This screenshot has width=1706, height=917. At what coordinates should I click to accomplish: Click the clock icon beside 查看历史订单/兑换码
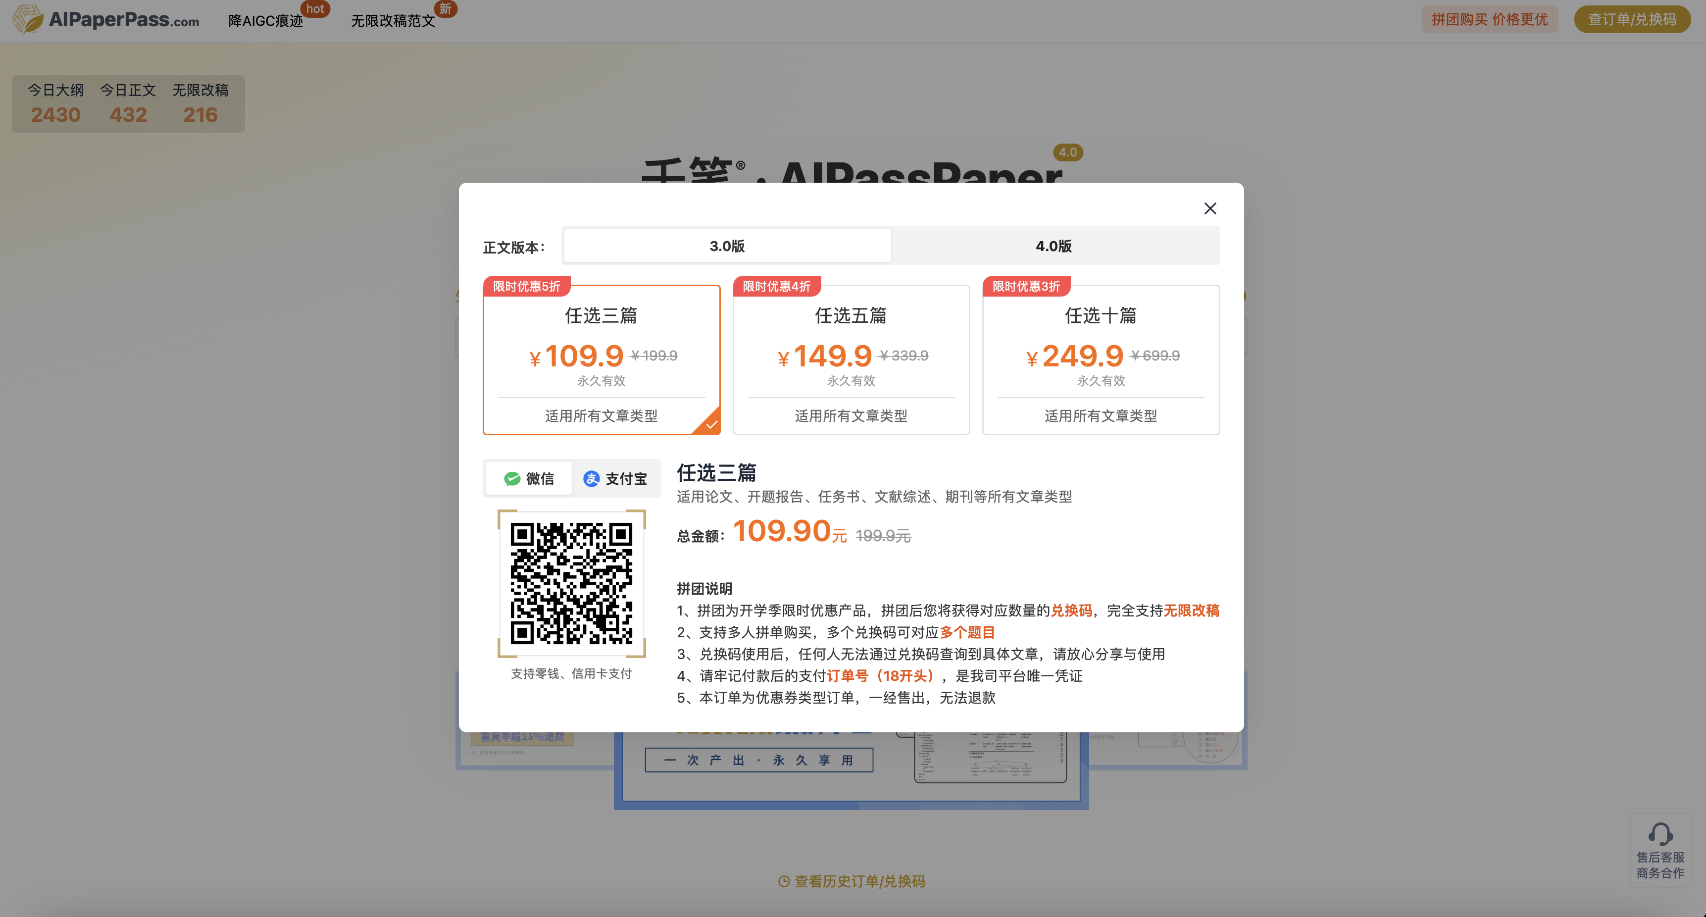[x=784, y=881]
